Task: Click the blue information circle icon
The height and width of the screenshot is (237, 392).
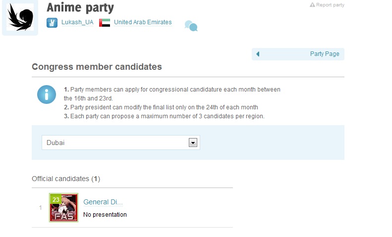Action: click(47, 95)
